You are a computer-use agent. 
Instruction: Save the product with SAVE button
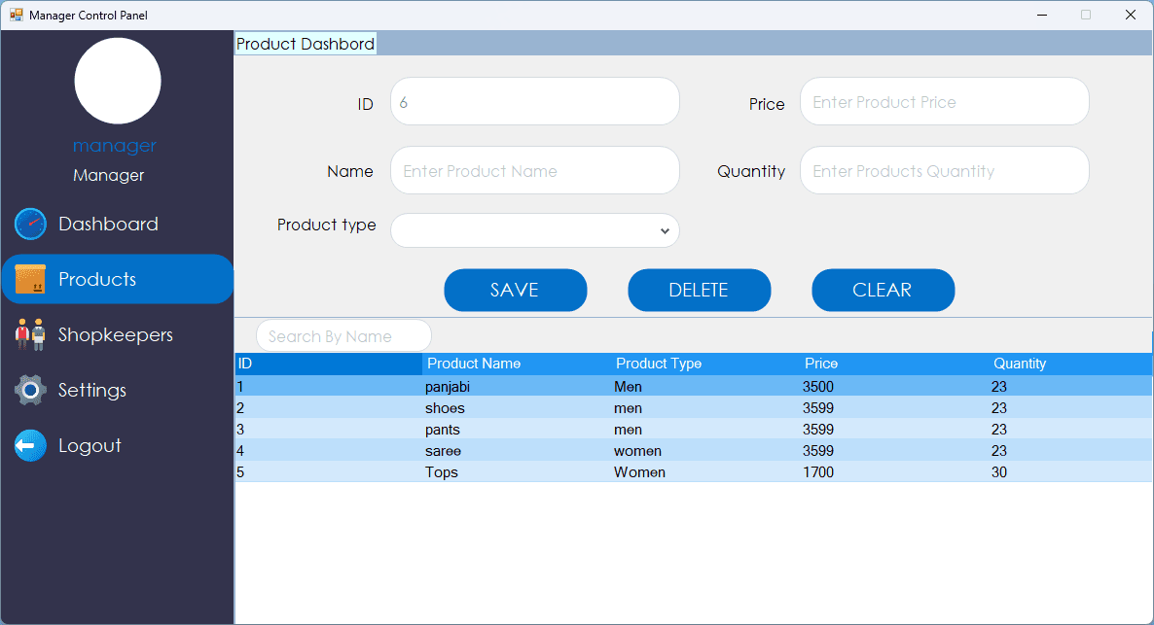tap(515, 290)
